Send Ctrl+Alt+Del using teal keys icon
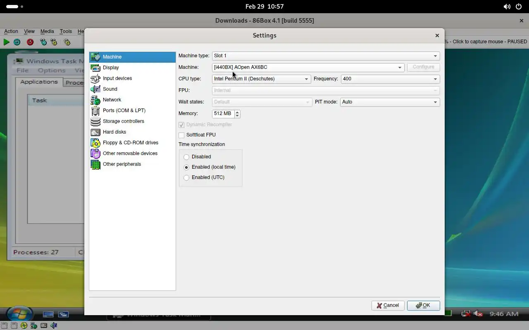Image resolution: width=529 pixels, height=330 pixels. [43, 42]
